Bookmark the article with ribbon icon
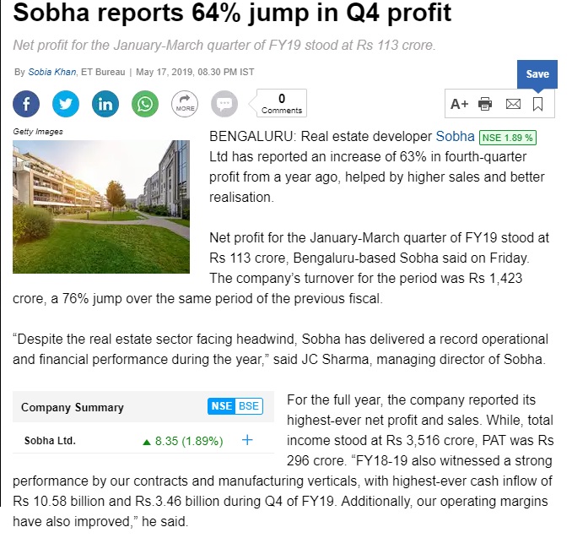The width and height of the screenshot is (572, 538). [537, 104]
